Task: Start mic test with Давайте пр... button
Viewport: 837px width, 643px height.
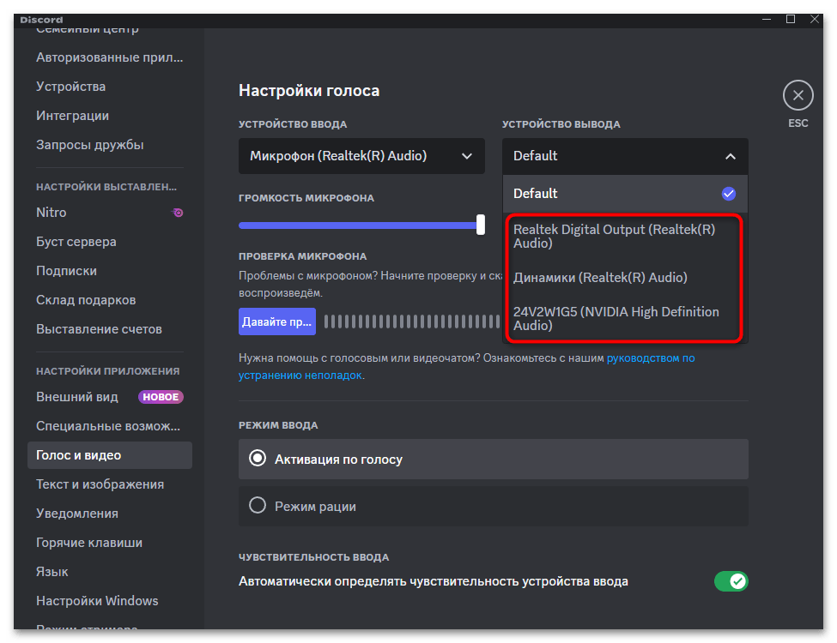Action: pyautogui.click(x=276, y=321)
